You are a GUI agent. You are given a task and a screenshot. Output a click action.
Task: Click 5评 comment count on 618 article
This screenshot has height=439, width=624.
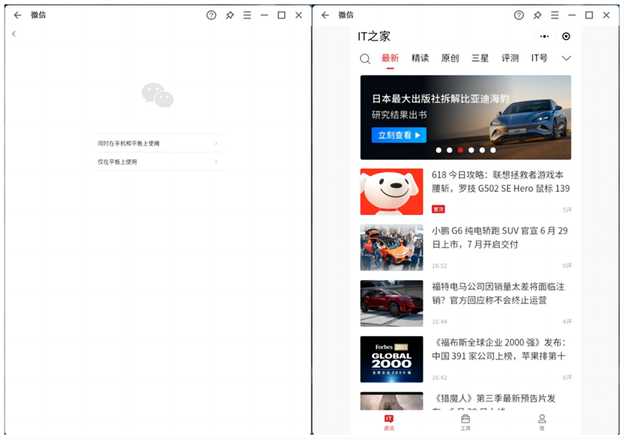click(x=567, y=210)
